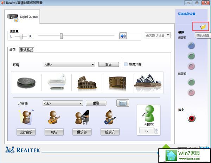Choose the 流行音乐 preset button

point(26,132)
